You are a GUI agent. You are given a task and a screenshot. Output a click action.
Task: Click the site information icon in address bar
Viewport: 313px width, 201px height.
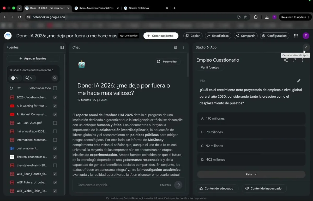pos(28,17)
